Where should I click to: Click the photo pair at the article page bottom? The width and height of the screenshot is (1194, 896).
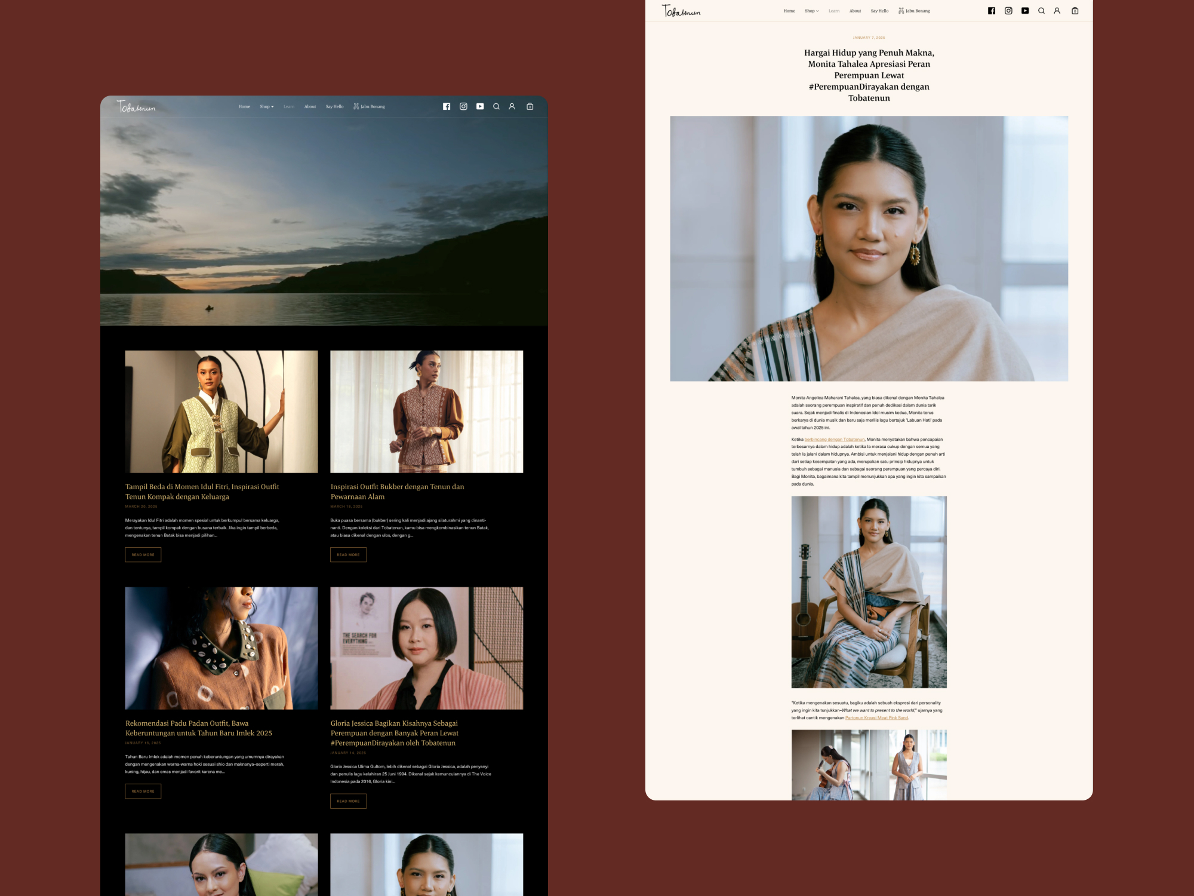[869, 765]
